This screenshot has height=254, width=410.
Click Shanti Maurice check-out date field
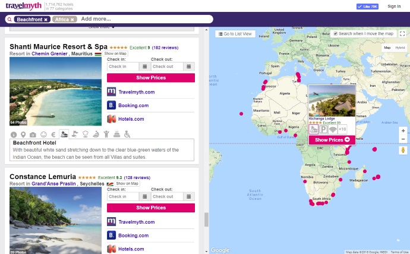coord(167,67)
